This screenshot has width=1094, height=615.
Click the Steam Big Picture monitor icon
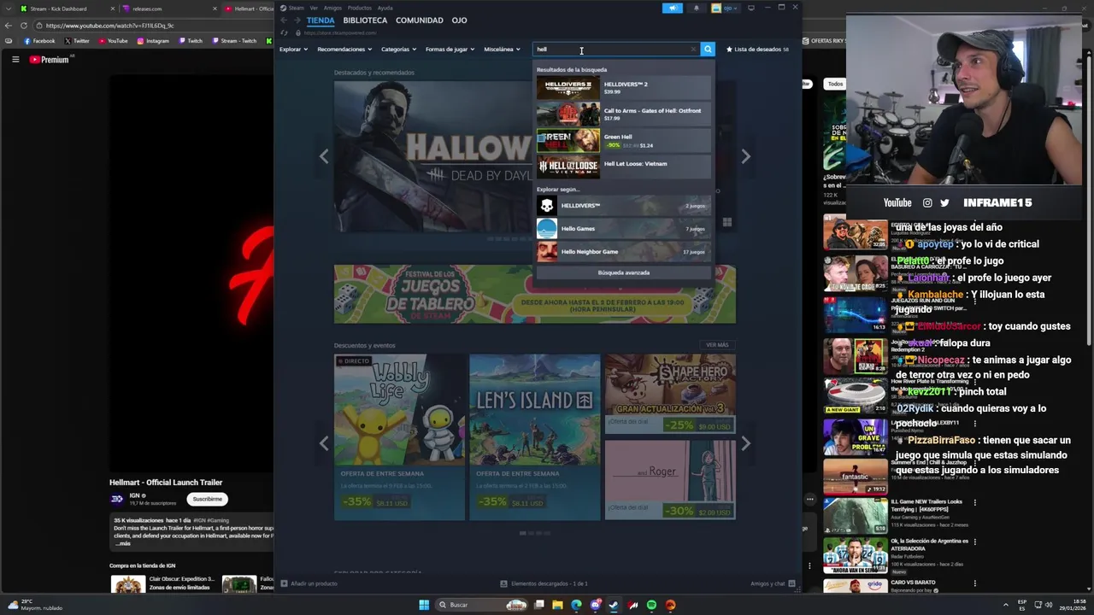(x=750, y=8)
